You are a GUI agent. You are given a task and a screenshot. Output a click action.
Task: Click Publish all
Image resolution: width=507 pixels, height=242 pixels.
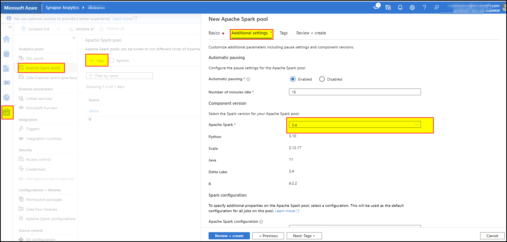point(112,29)
